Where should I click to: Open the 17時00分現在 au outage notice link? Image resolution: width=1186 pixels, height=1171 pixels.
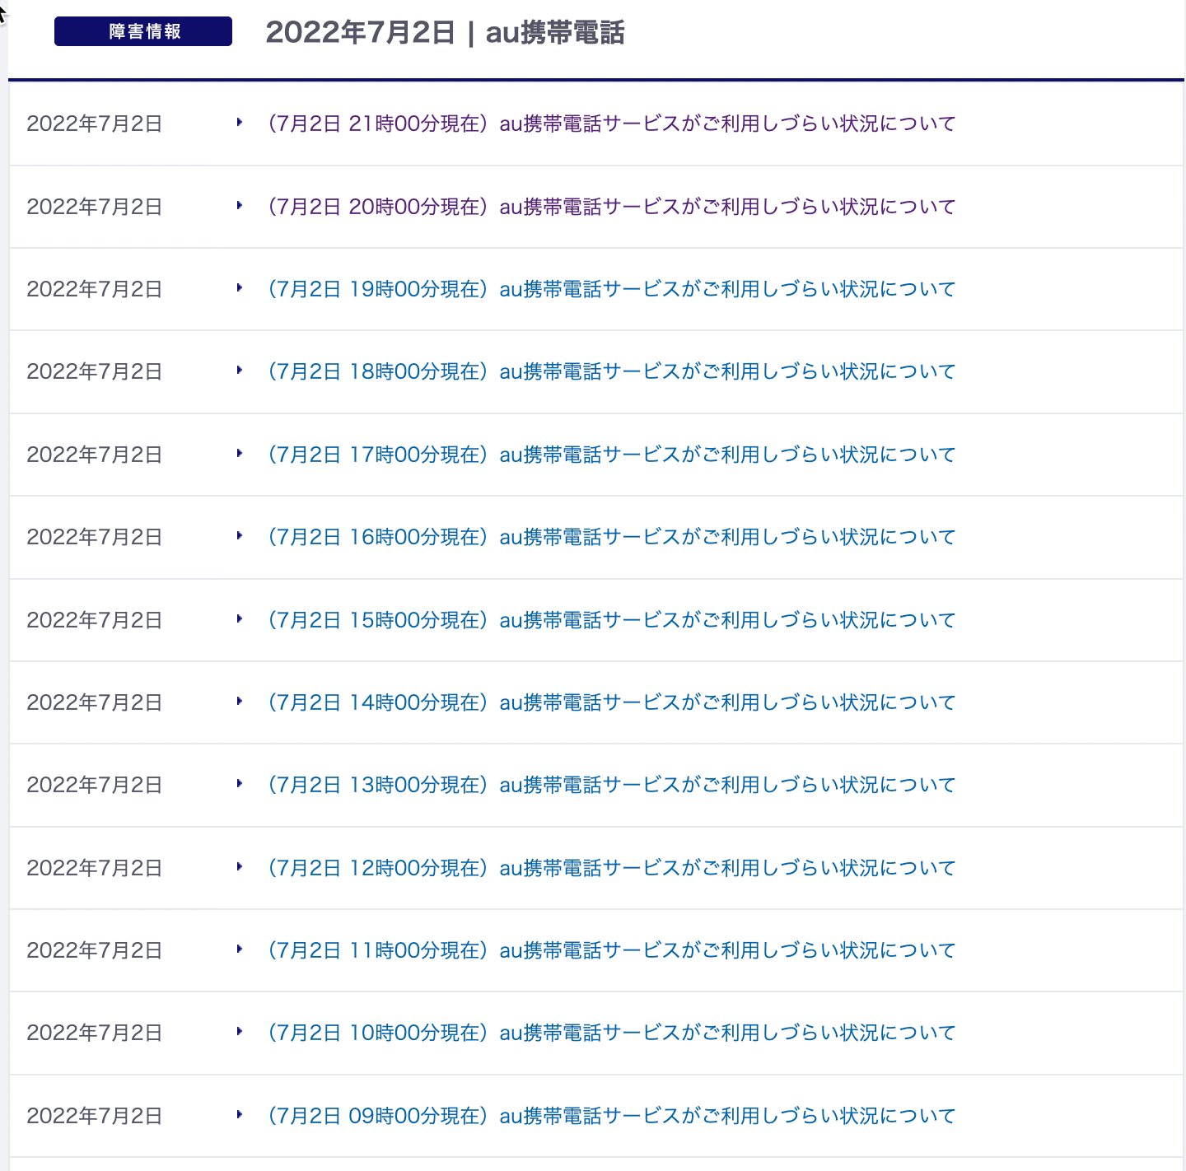610,455
